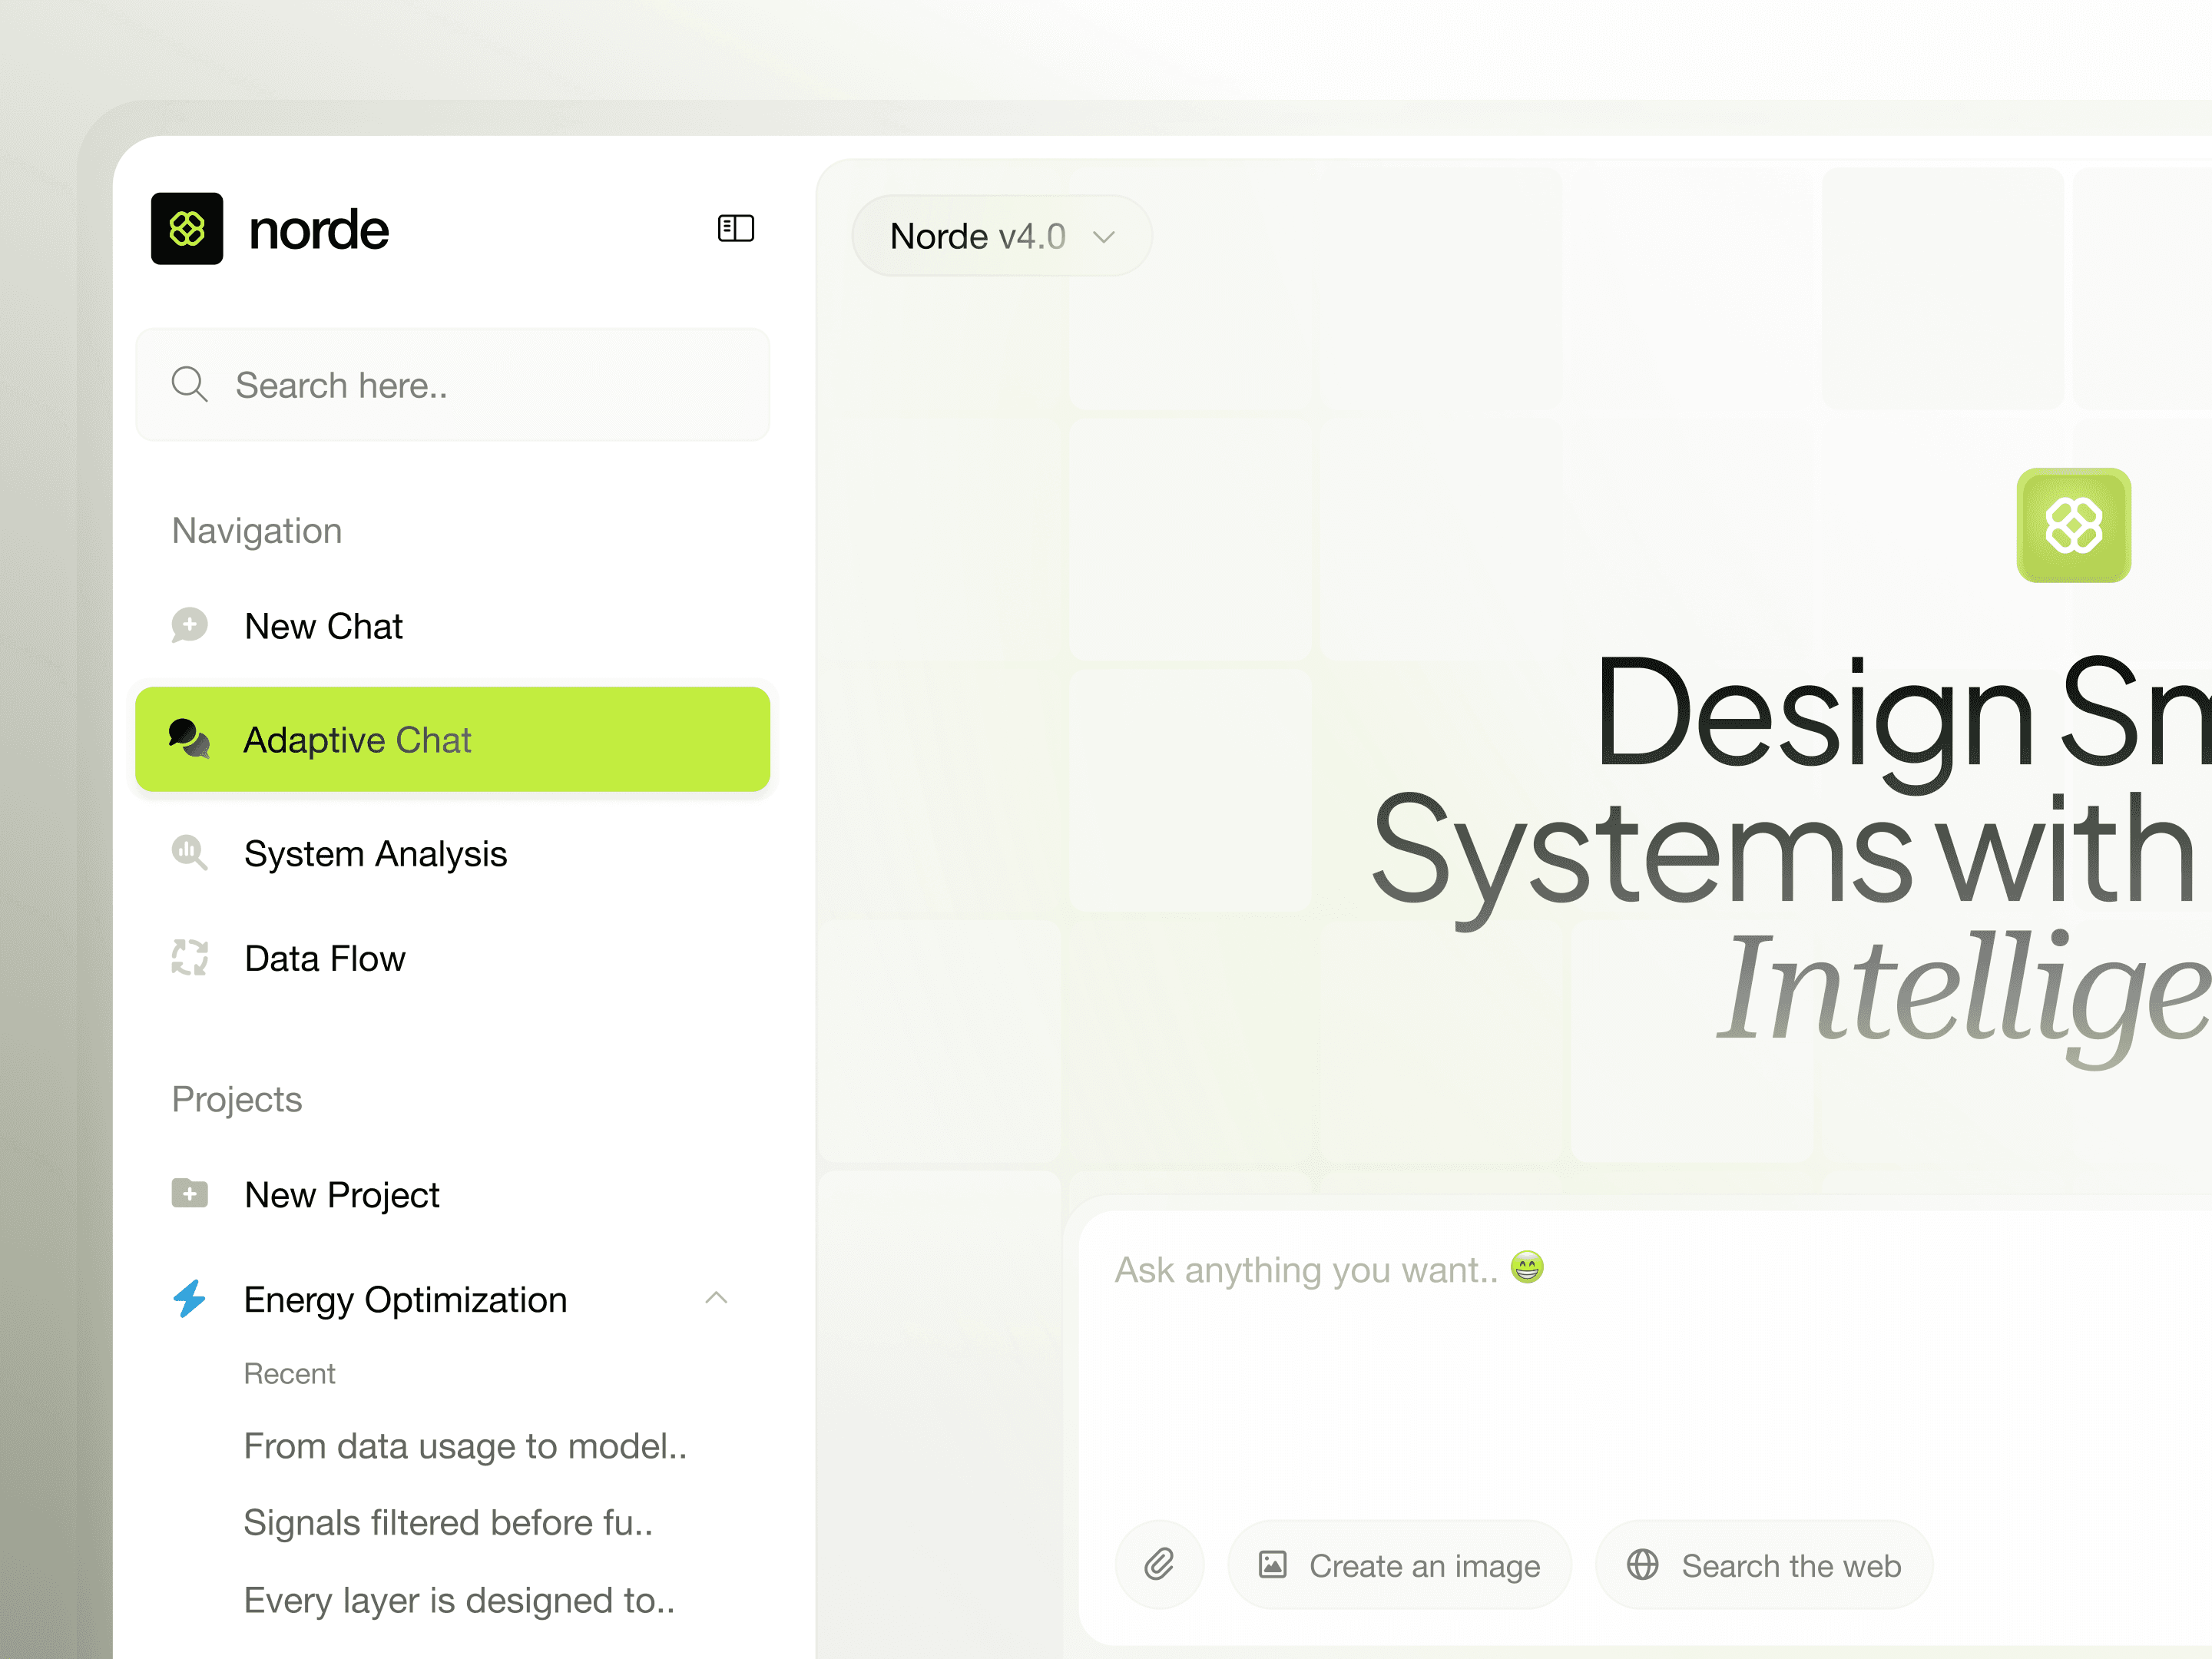This screenshot has height=1659, width=2212.
Task: Open recent chat From data usage to model
Action: 465,1446
